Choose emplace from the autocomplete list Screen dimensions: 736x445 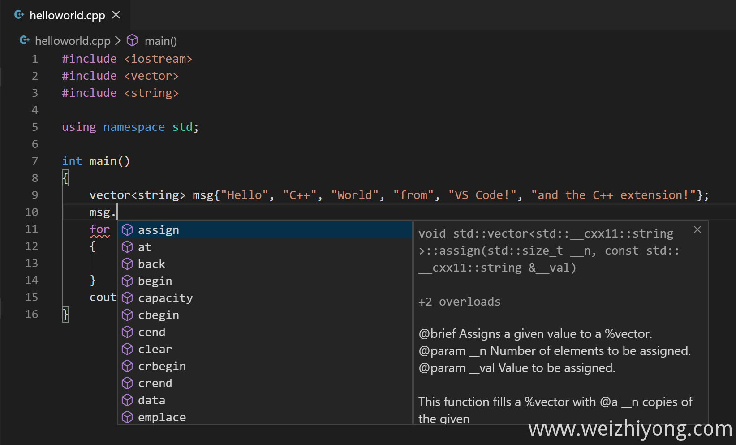click(x=265, y=417)
